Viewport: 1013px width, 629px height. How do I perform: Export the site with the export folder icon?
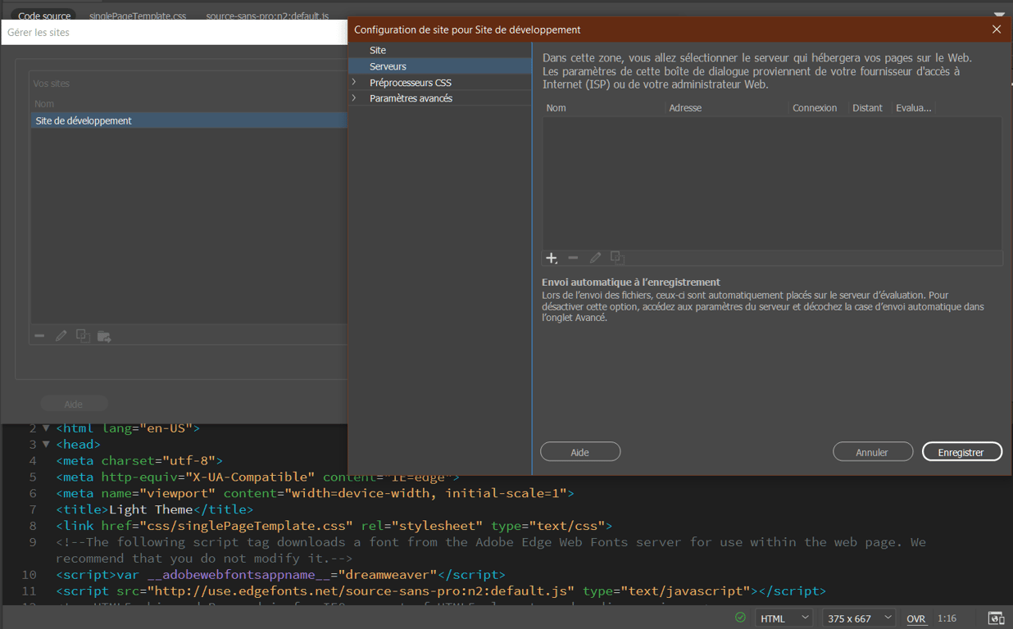(x=103, y=335)
